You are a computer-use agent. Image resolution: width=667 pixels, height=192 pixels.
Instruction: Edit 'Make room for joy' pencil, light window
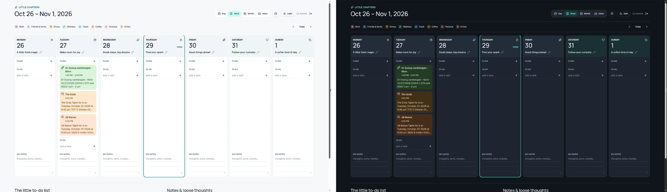pyautogui.click(x=83, y=52)
